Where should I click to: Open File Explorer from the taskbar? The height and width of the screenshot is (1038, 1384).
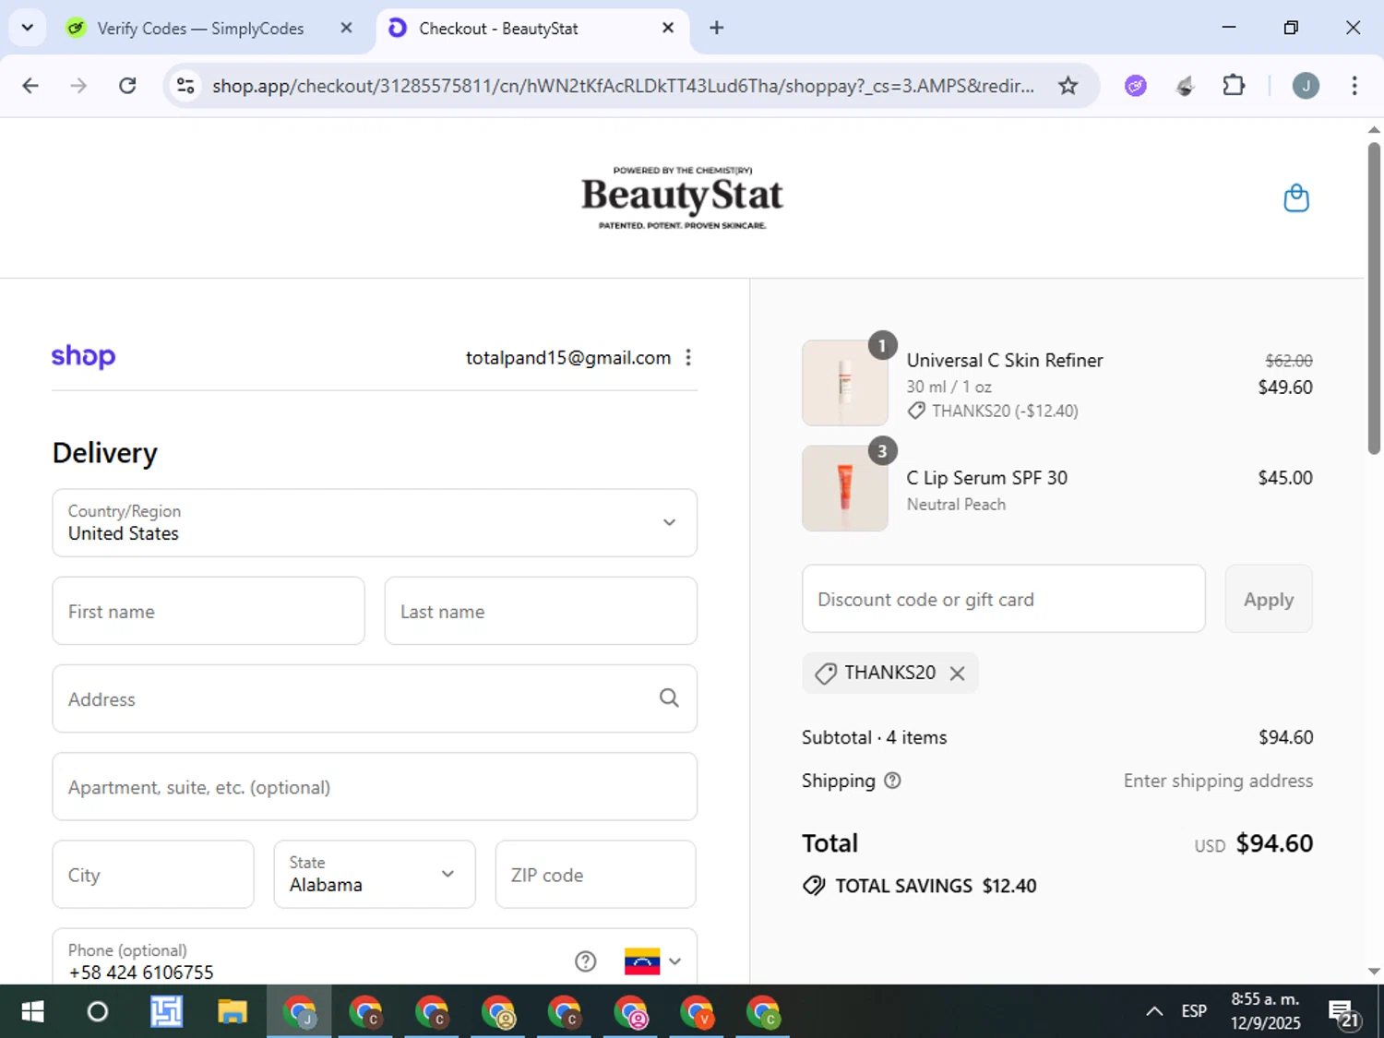(233, 1012)
